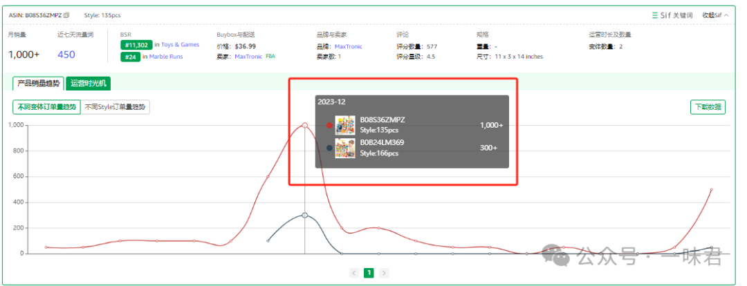Click the red data point at 600

268,177
